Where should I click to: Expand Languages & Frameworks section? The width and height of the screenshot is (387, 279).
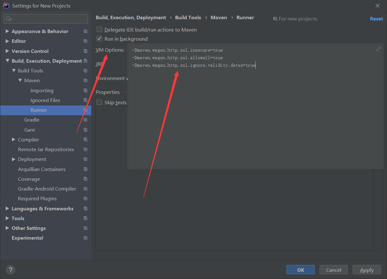tap(7, 208)
